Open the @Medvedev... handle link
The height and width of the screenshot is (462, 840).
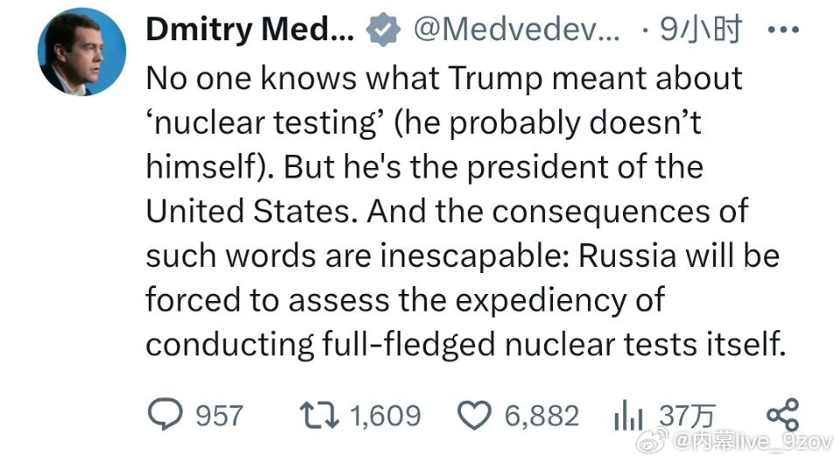(515, 31)
